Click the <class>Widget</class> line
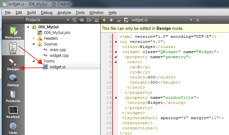 tap(149, 47)
